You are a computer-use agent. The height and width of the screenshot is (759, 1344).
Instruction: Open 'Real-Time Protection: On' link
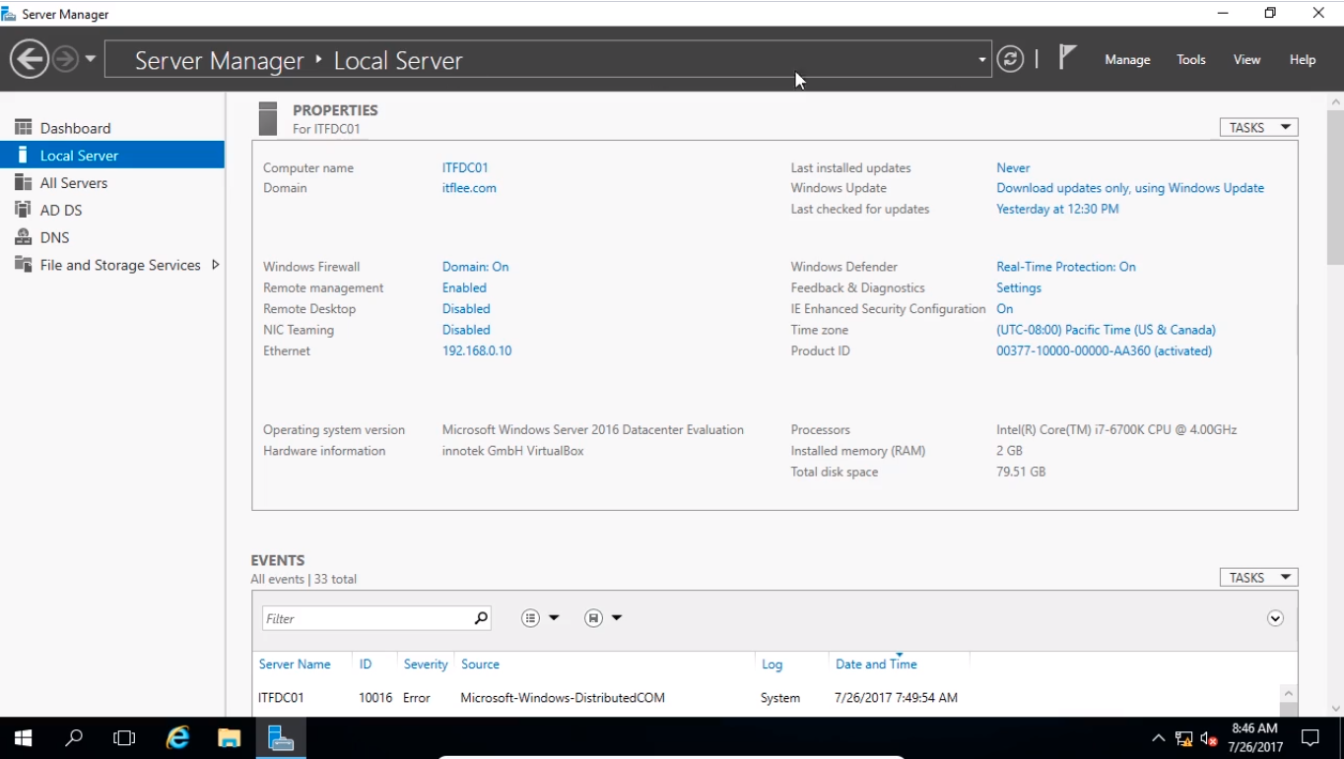click(1066, 267)
